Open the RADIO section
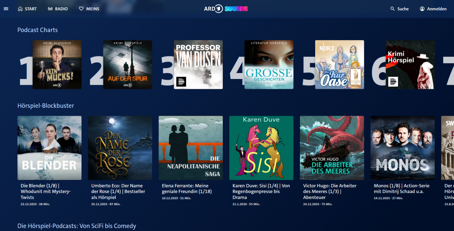This screenshot has width=454, height=231. (58, 9)
